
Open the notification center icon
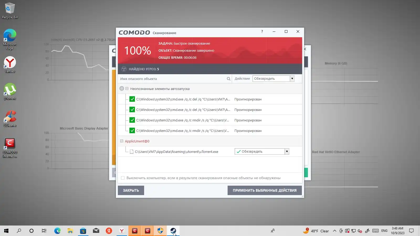[411, 231]
